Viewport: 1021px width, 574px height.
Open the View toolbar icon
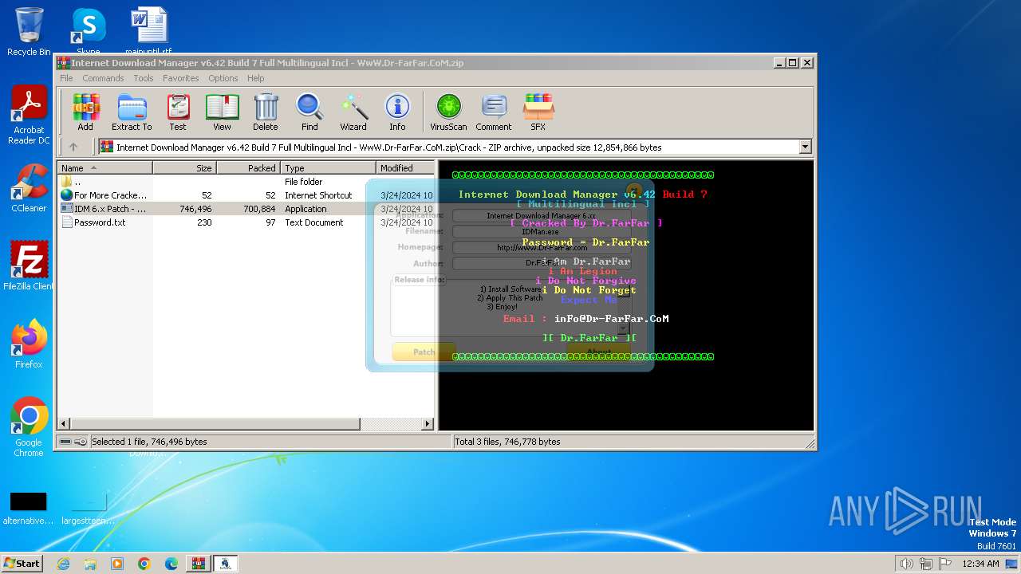pos(222,112)
